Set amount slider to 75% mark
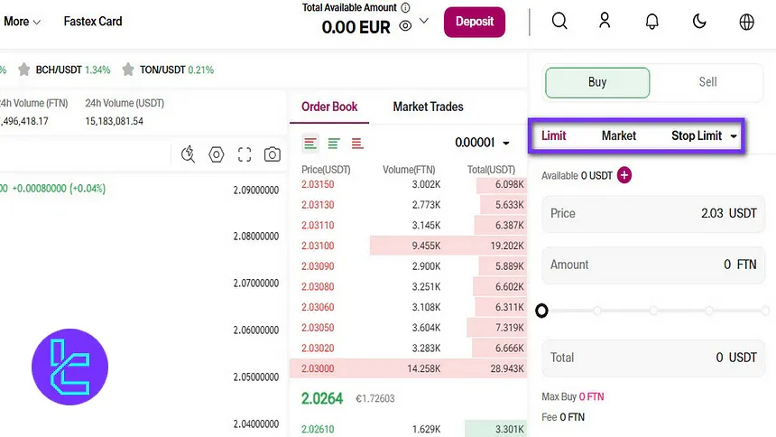Viewport: 776px width, 437px height. coord(709,311)
